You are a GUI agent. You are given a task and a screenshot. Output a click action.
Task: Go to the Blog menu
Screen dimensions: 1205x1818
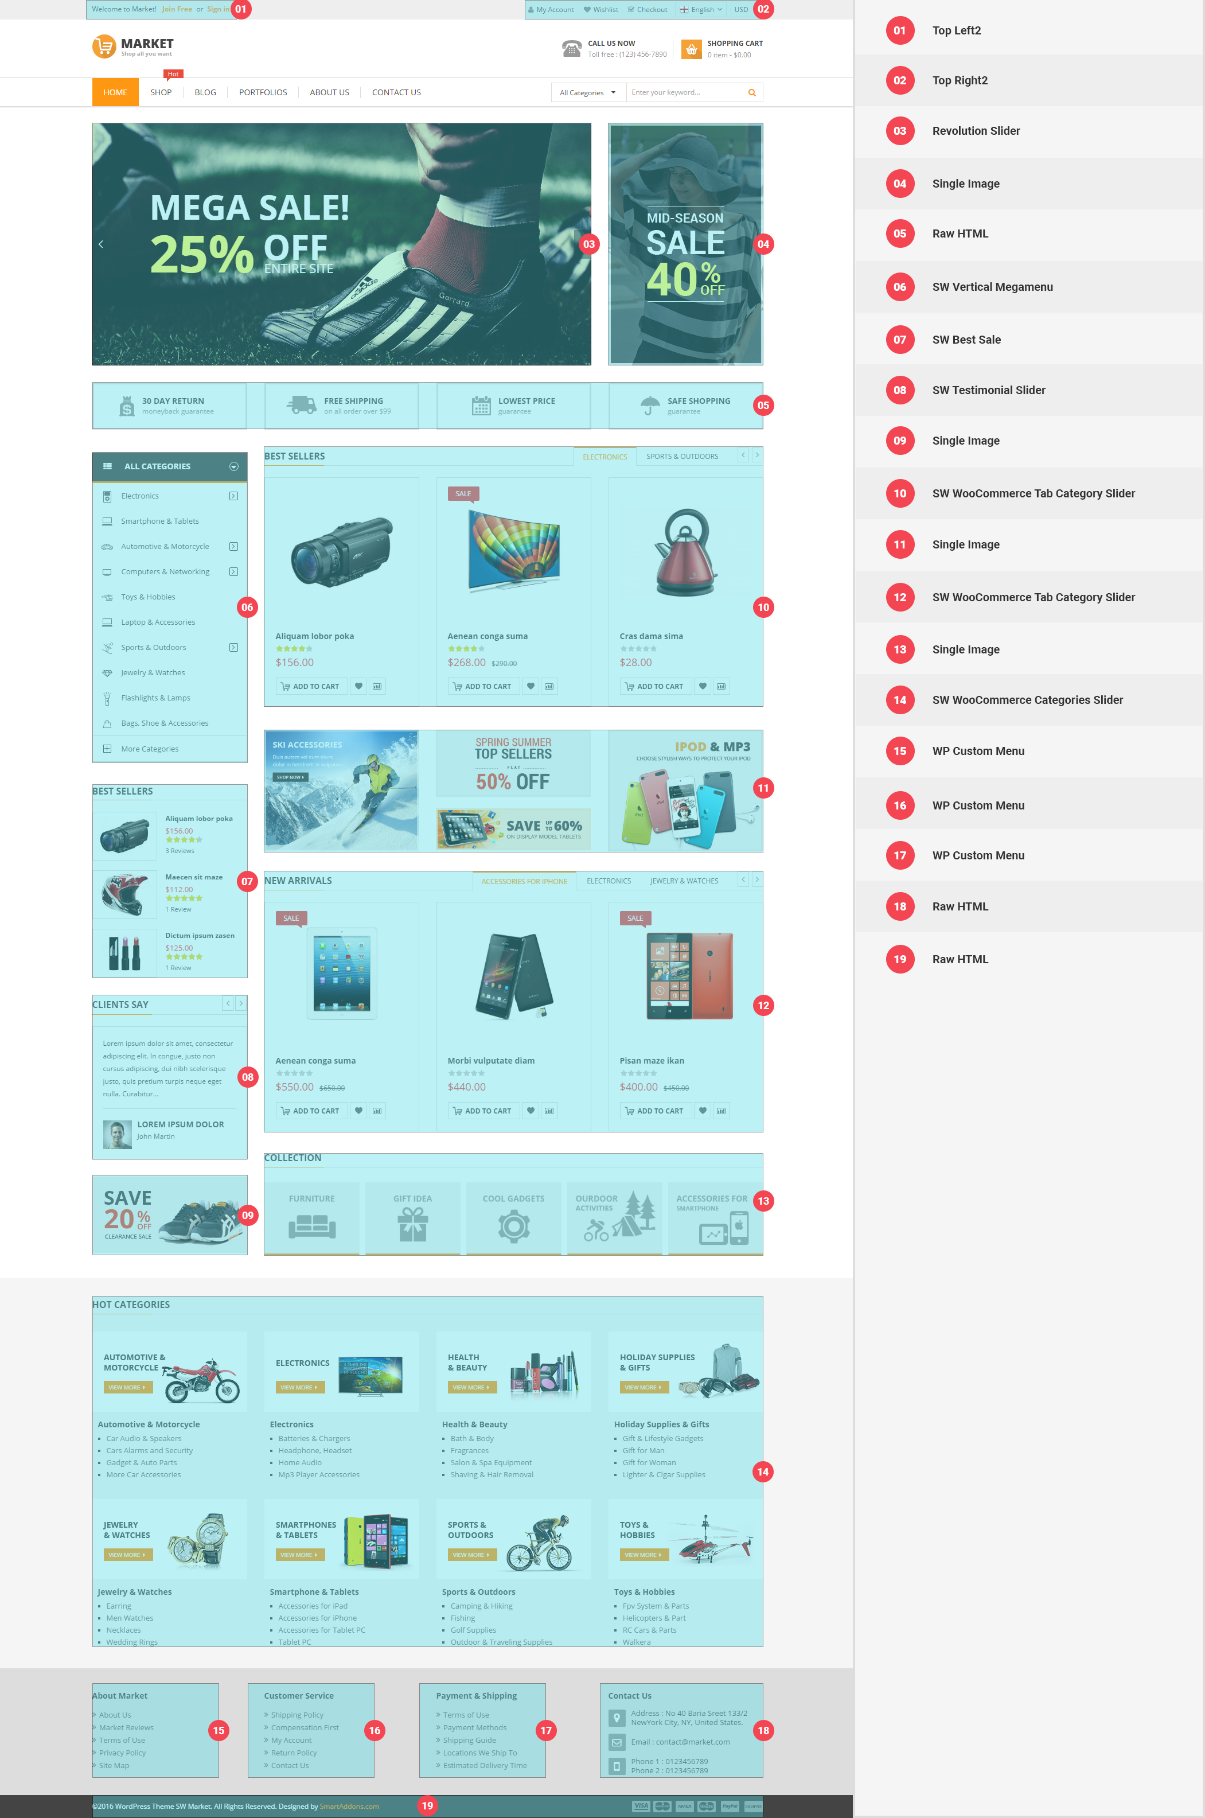click(x=205, y=92)
